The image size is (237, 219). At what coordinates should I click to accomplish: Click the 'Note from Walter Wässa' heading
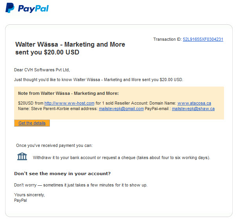pyautogui.click(x=68, y=93)
